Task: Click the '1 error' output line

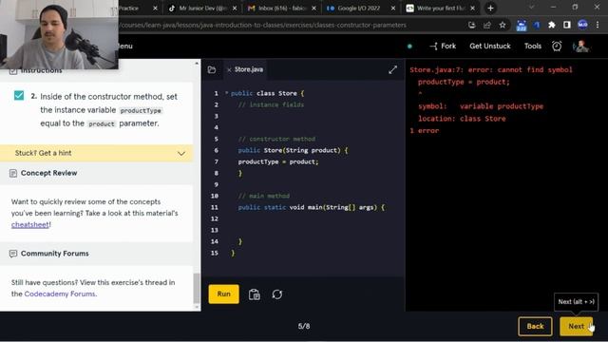Action: [425, 131]
